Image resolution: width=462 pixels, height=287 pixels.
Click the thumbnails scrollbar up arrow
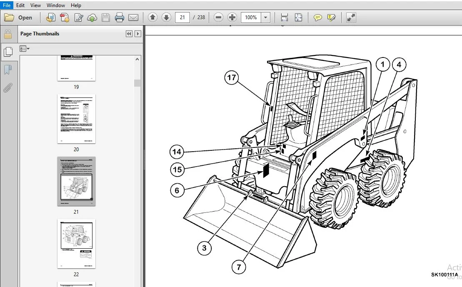[137, 59]
